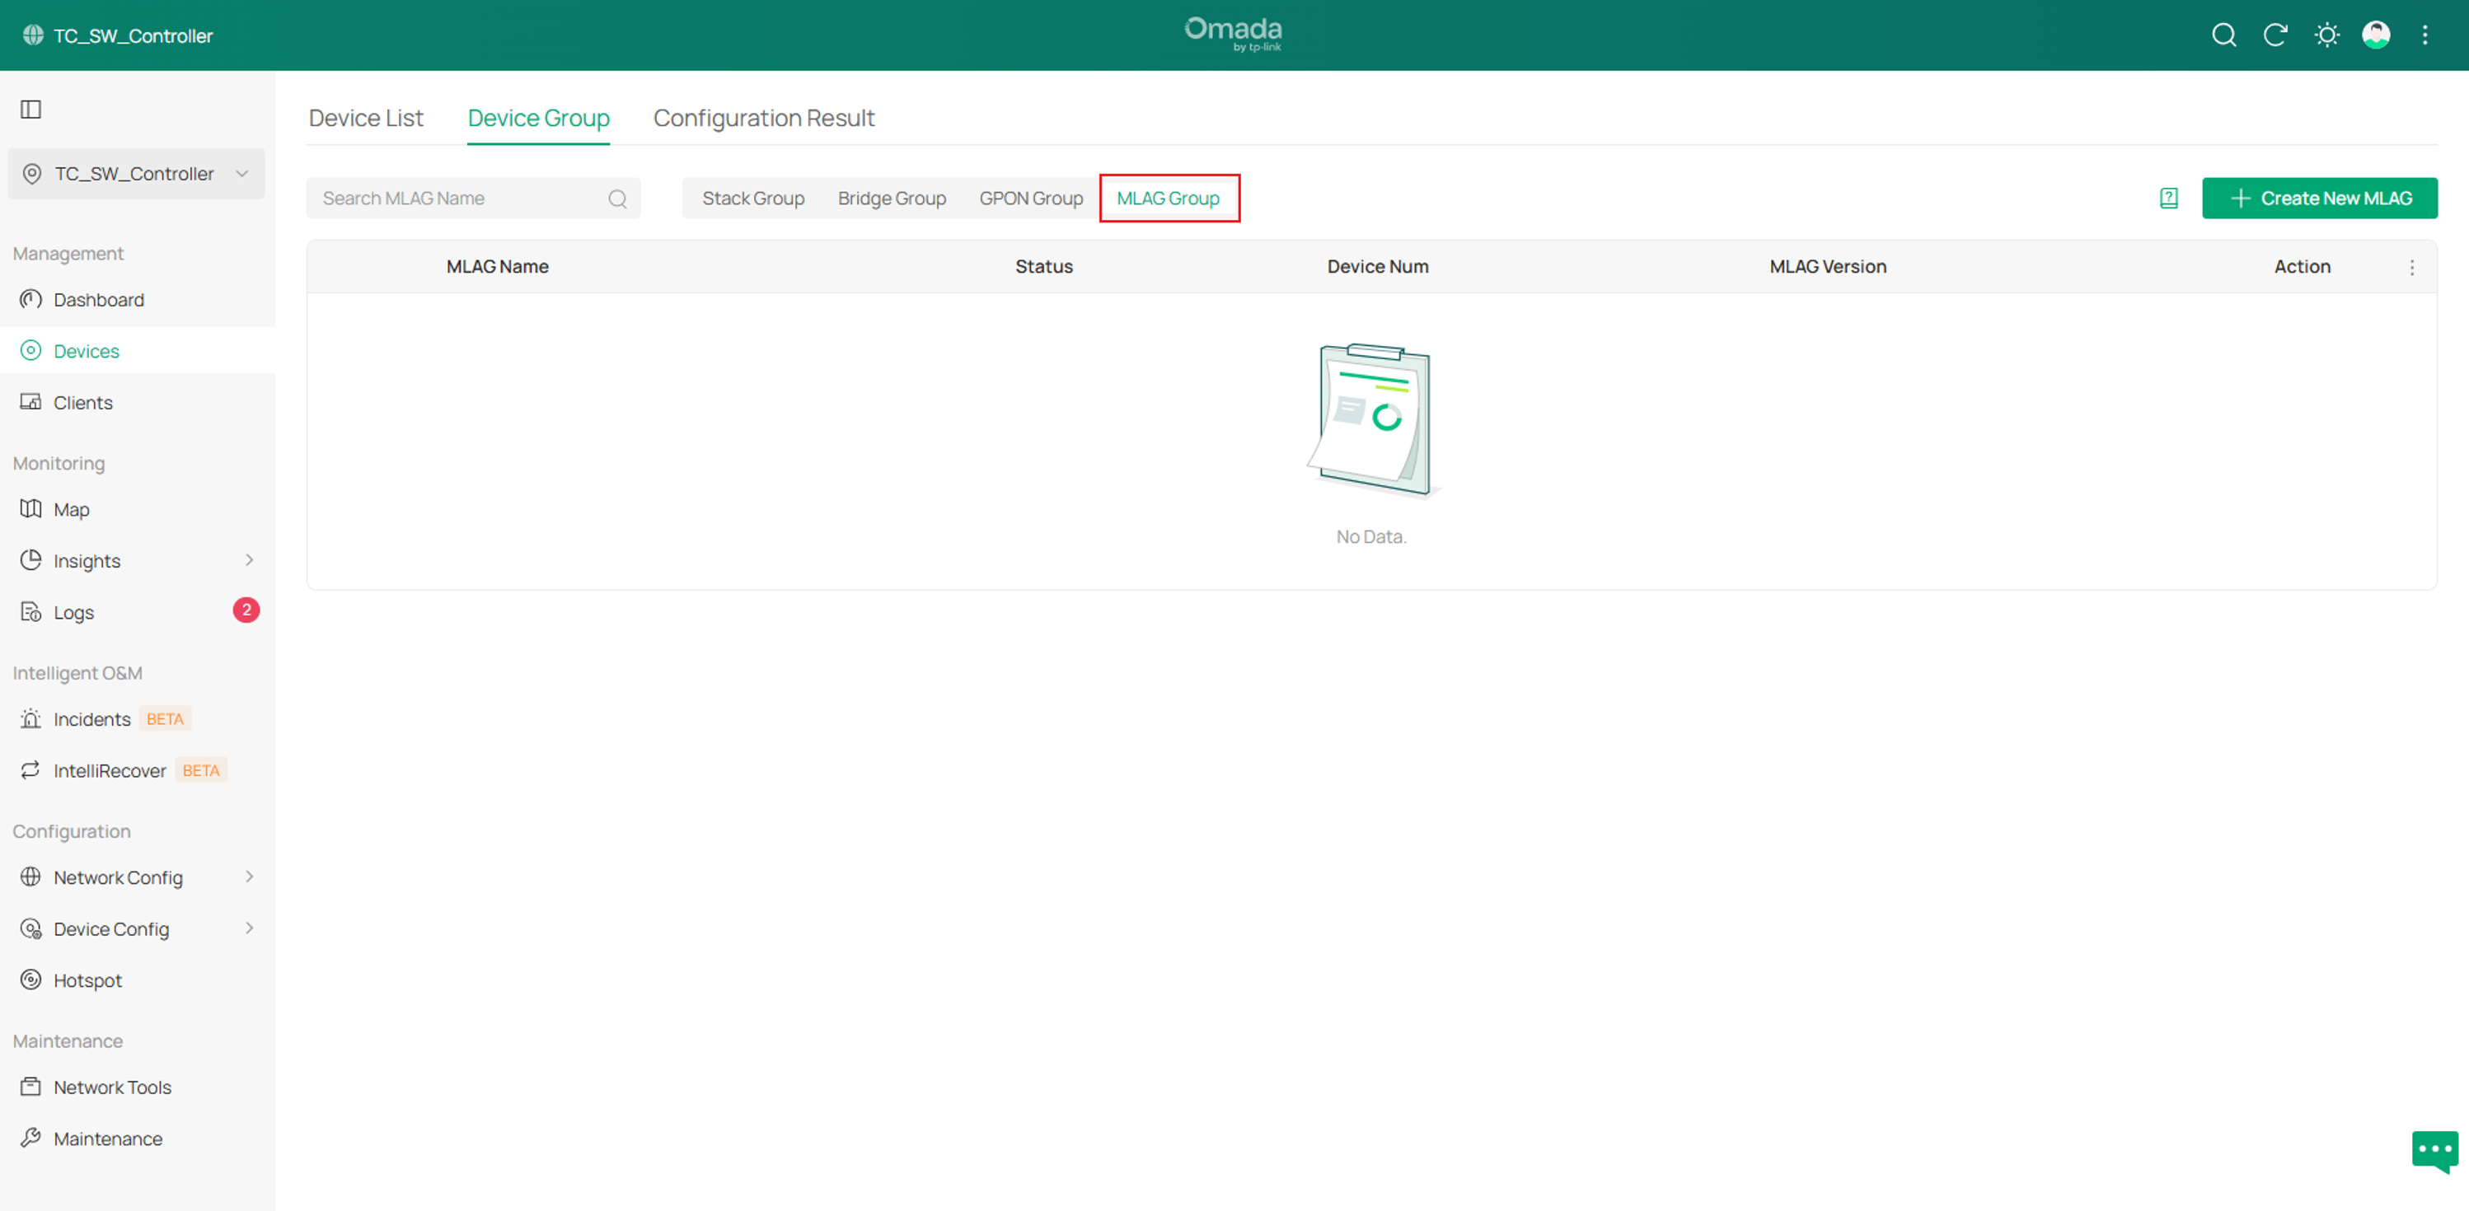
Task: Open the top-right more options menu
Action: click(2426, 35)
